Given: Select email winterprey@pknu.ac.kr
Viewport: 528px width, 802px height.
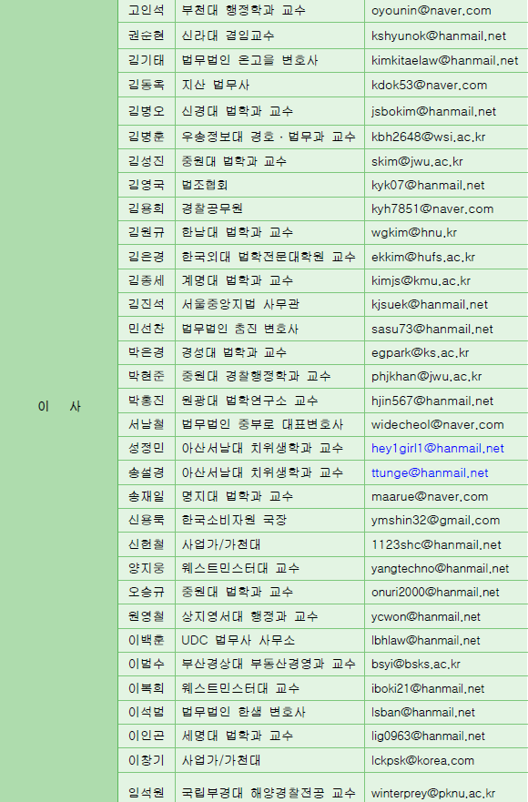Looking at the screenshot, I should 433,793.
